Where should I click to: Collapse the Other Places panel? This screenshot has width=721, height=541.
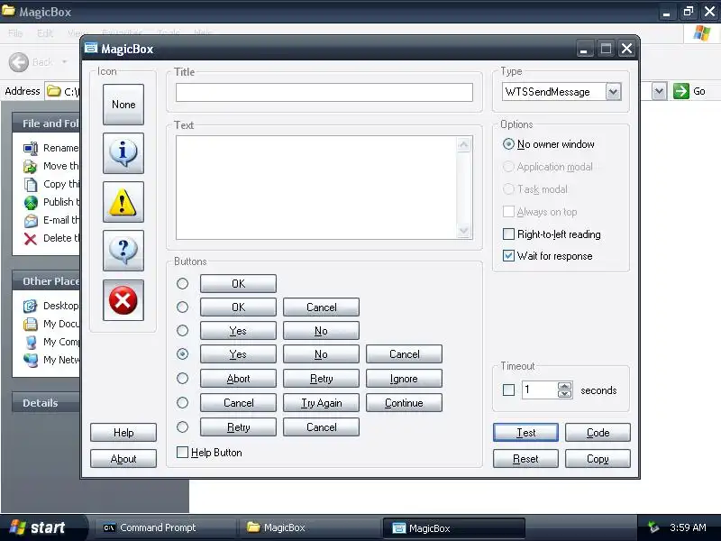click(46, 281)
